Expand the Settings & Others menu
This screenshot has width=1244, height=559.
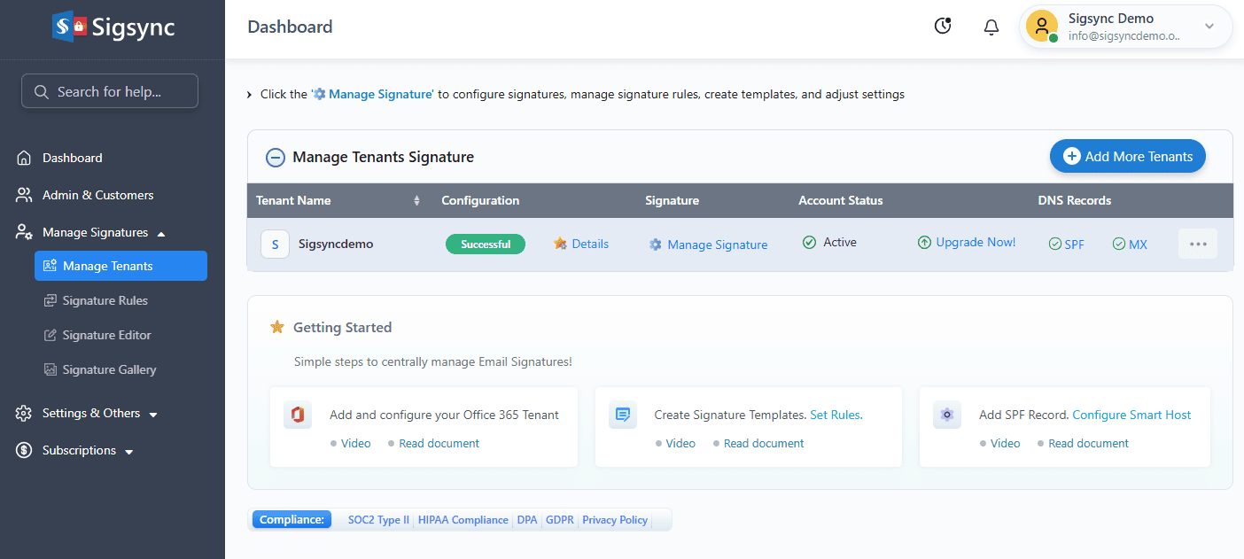point(87,414)
